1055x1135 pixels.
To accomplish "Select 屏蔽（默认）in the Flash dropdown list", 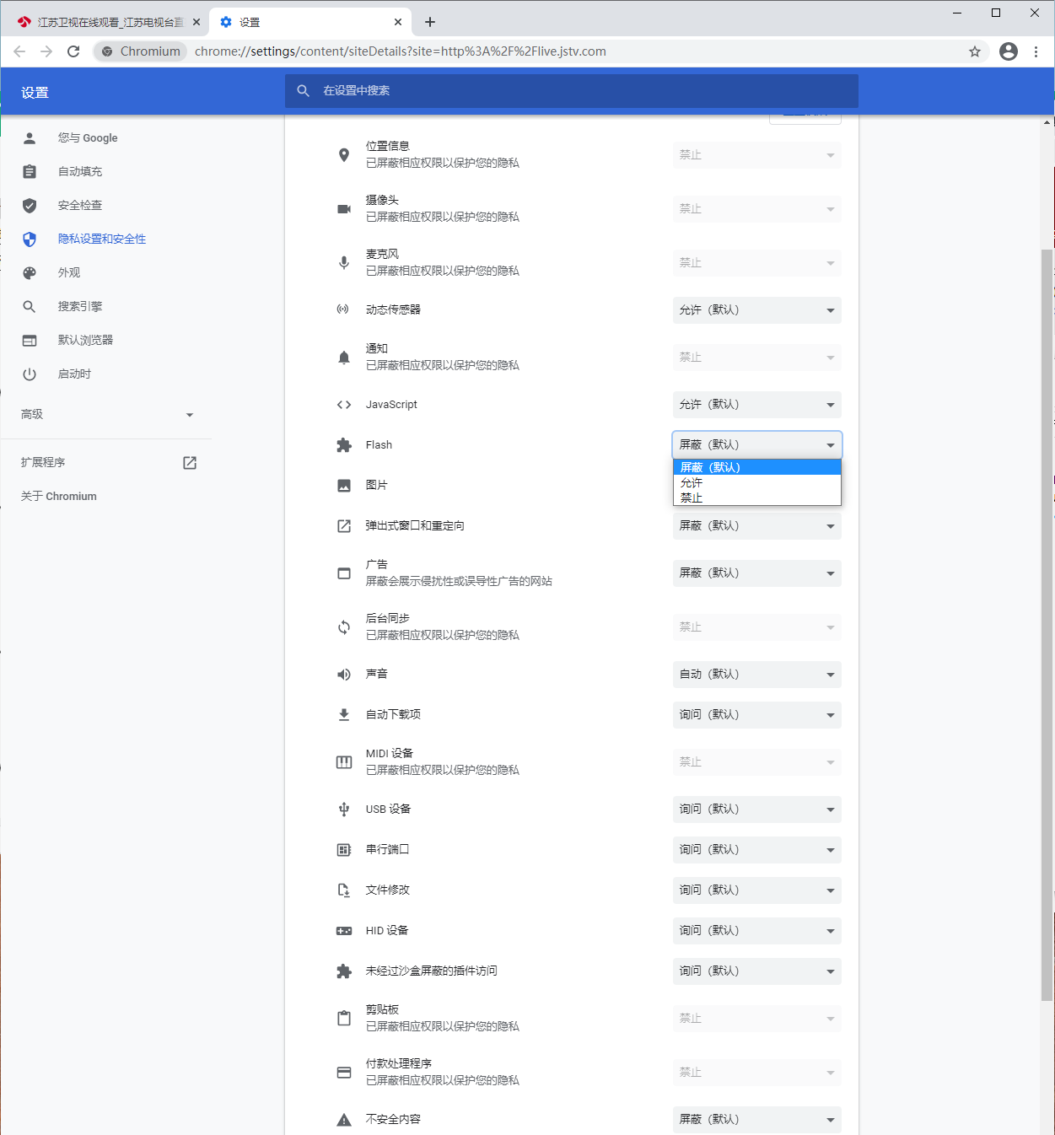I will [757, 467].
